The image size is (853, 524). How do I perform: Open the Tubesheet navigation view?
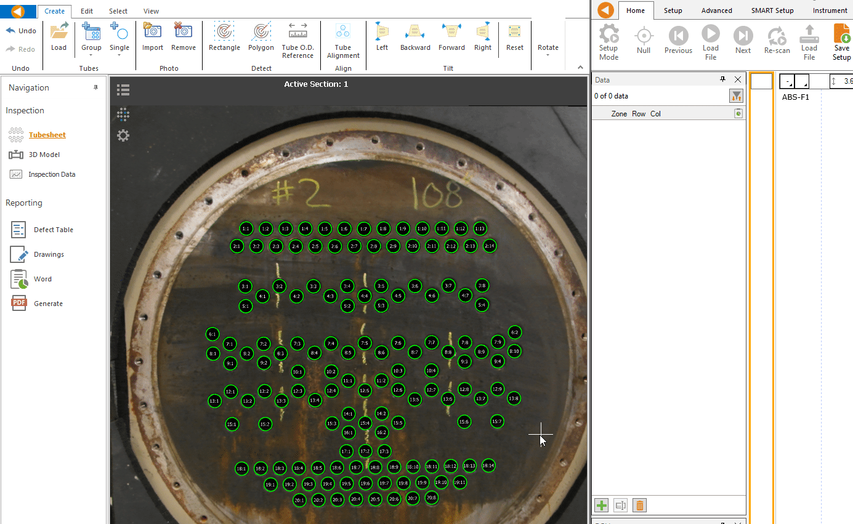[47, 135]
